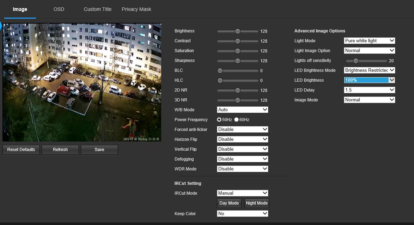
Task: Open the Light Mode dropdown
Action: (369, 41)
